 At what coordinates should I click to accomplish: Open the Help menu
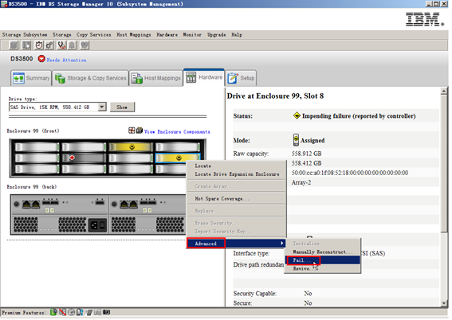coord(237,35)
